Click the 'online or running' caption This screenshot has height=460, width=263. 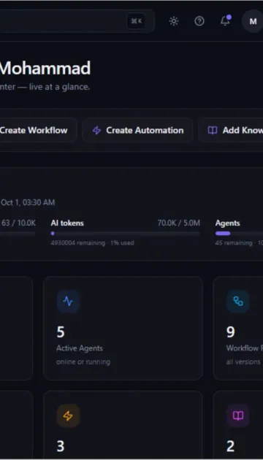tap(83, 362)
